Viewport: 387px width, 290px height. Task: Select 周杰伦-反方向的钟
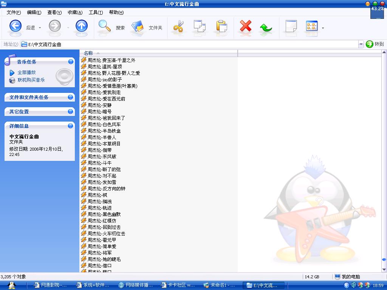[106, 188]
